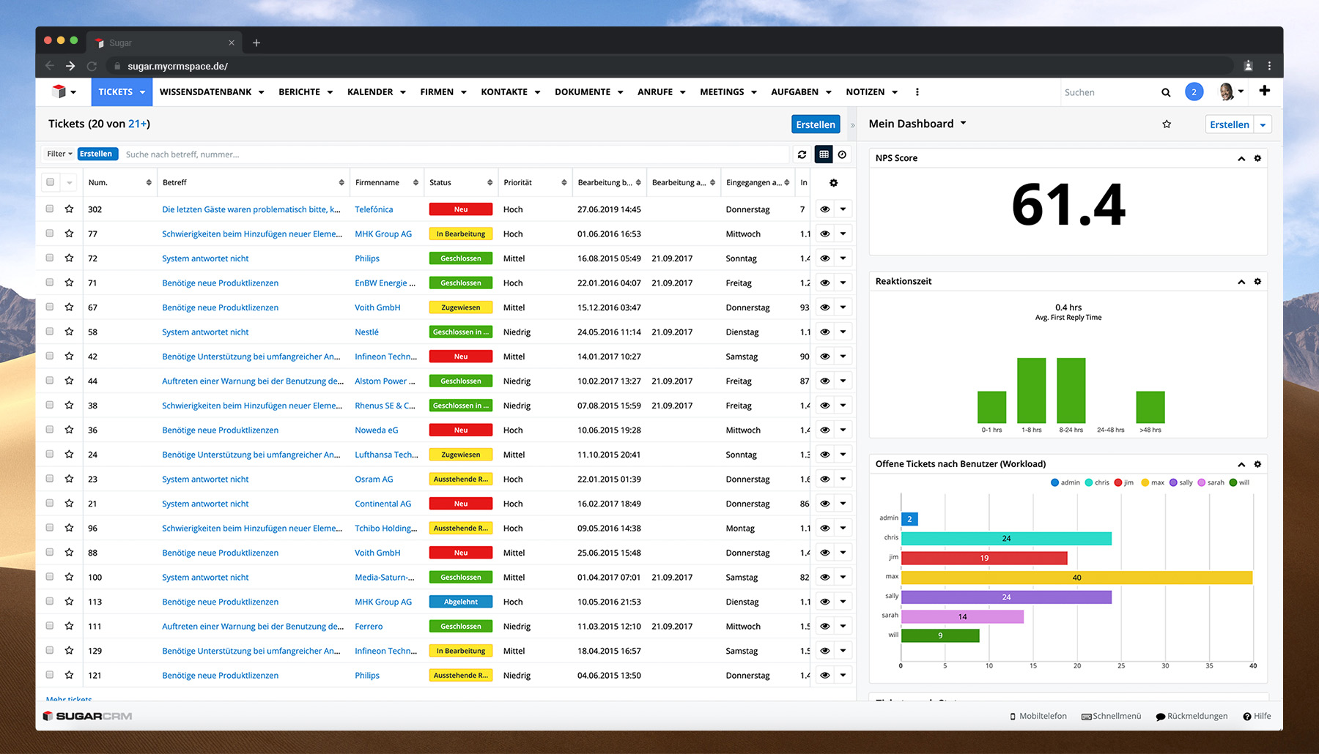
Task: Star ticket number 302 as favorite
Action: point(69,209)
